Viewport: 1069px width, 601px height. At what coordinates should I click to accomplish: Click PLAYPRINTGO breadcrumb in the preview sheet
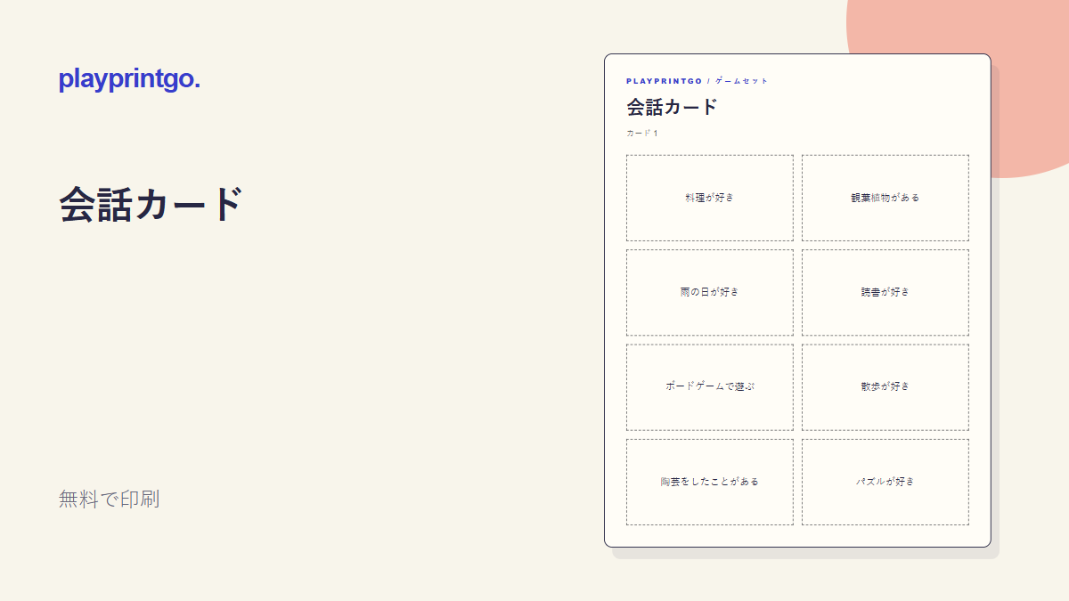[665, 81]
